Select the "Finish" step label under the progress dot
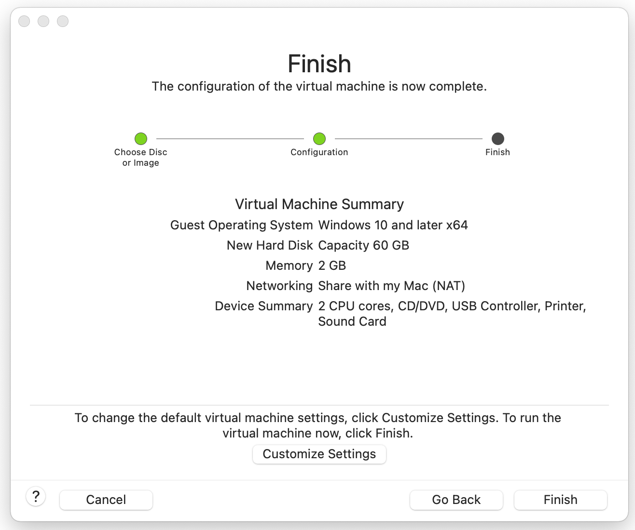This screenshot has width=635, height=530. click(498, 152)
